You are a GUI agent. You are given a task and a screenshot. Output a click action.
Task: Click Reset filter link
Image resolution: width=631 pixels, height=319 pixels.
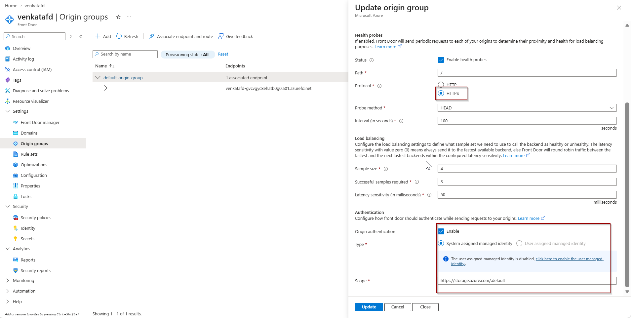[223, 54]
